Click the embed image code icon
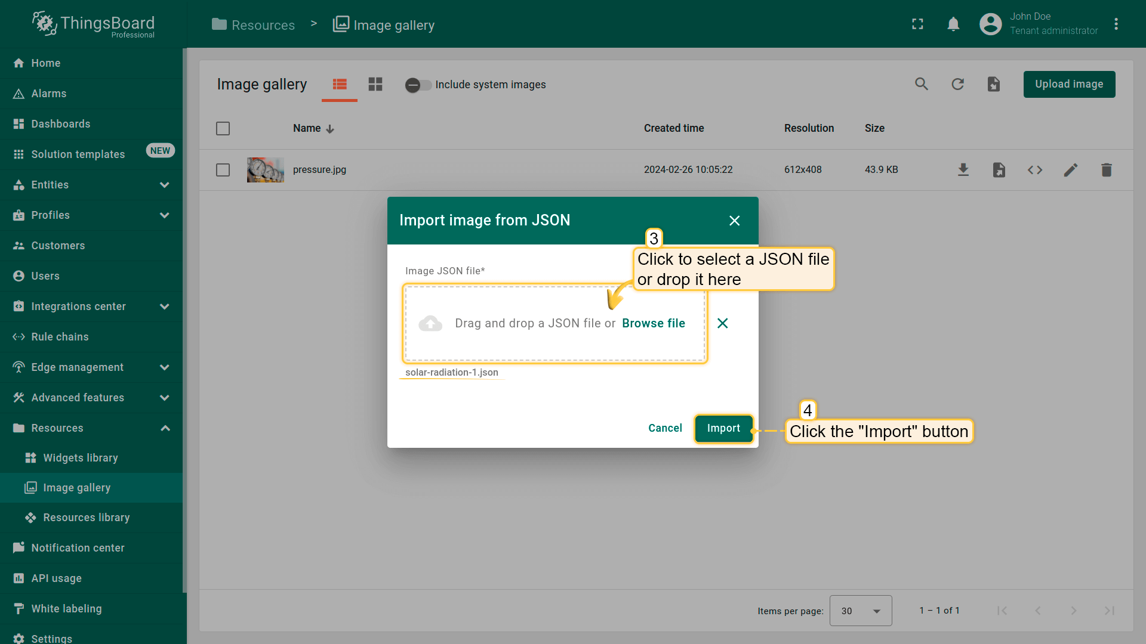 [1034, 170]
